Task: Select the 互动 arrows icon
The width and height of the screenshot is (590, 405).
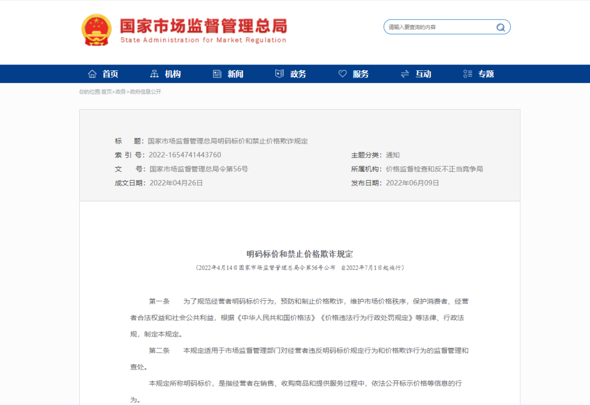Action: tap(404, 73)
